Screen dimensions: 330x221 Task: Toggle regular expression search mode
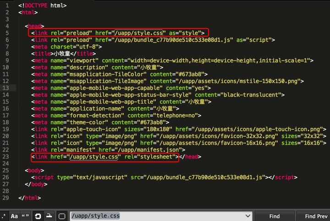4,216
